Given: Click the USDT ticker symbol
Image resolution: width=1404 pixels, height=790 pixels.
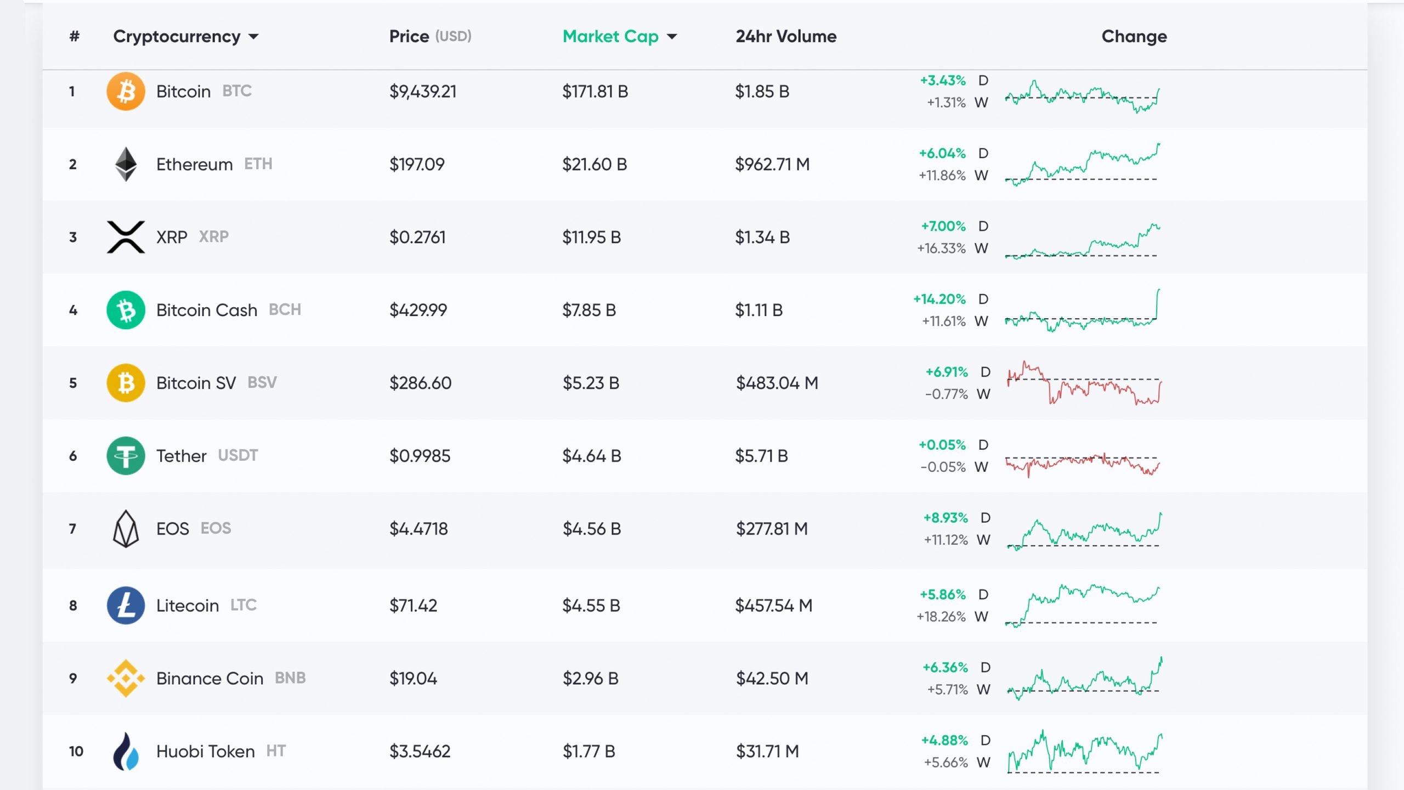Looking at the screenshot, I should pos(237,455).
